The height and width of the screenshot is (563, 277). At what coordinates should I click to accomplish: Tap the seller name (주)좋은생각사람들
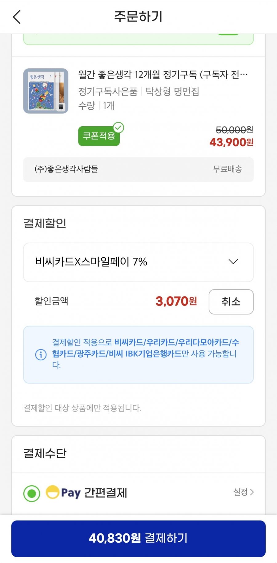(66, 169)
